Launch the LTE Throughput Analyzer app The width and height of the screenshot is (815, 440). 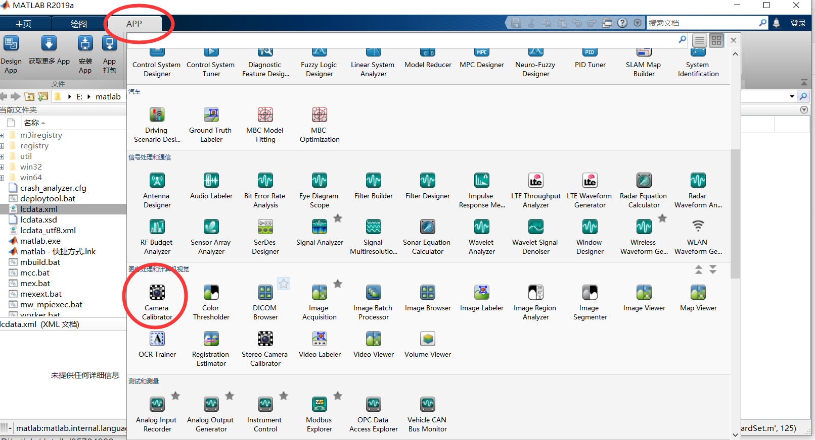click(536, 191)
